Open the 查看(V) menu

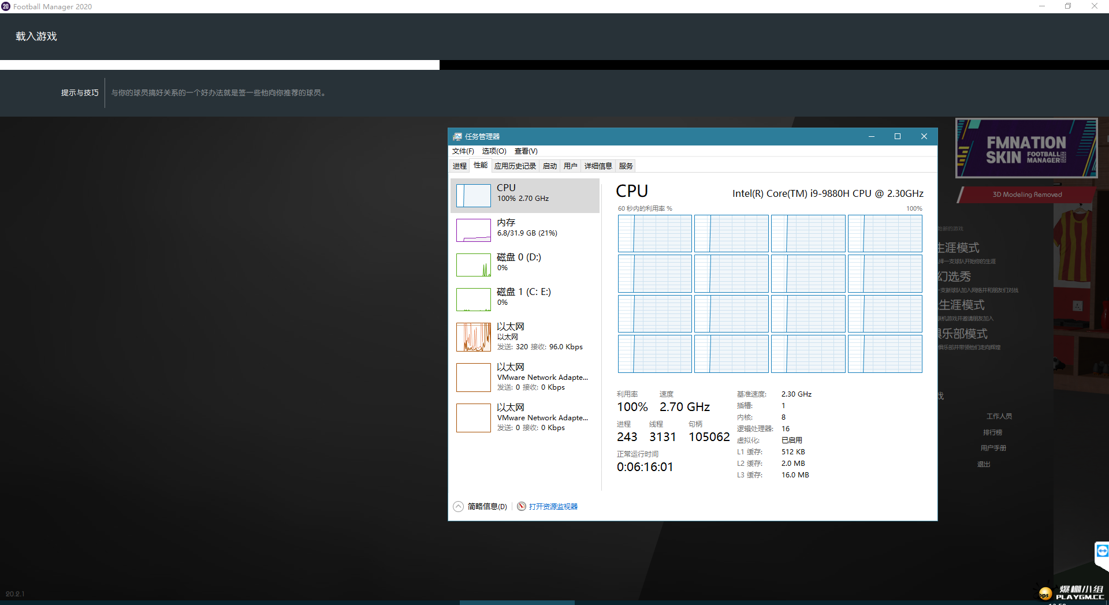coord(526,151)
